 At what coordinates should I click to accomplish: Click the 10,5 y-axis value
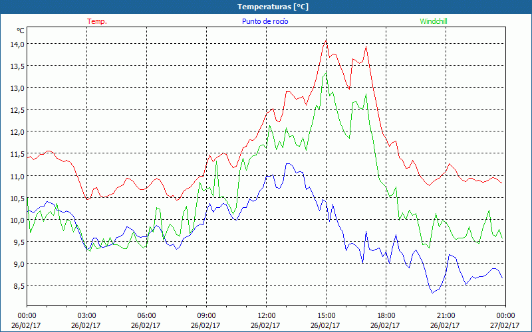click(x=17, y=198)
